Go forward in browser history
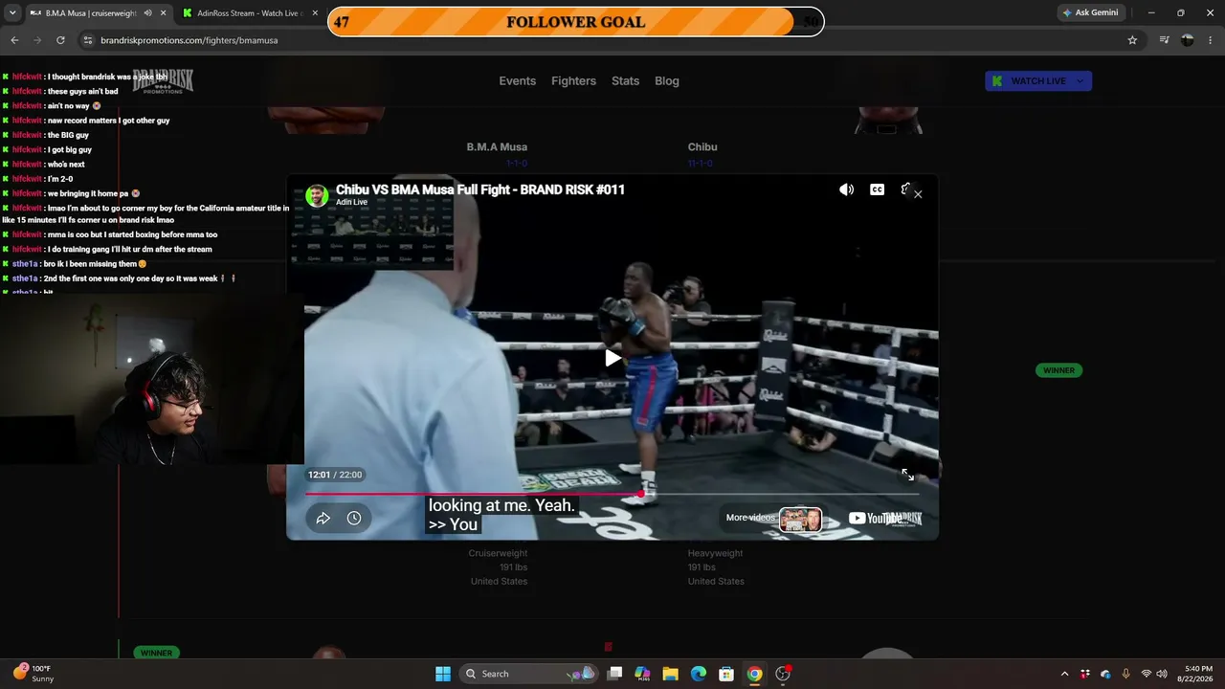Viewport: 1225px width, 689px height. (x=37, y=40)
